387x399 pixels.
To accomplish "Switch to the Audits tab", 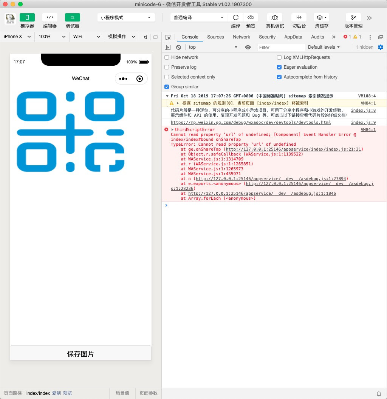I will point(317,37).
